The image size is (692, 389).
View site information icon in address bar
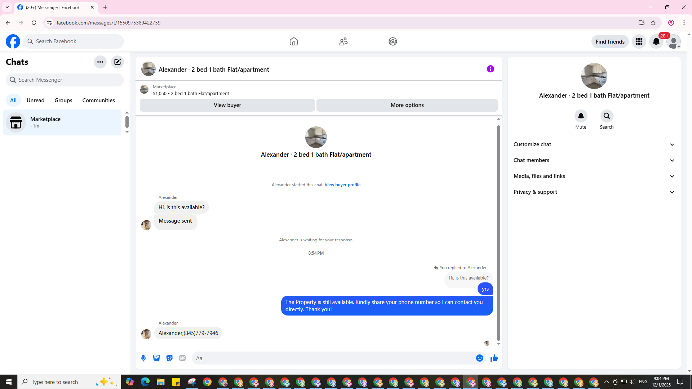[49, 23]
